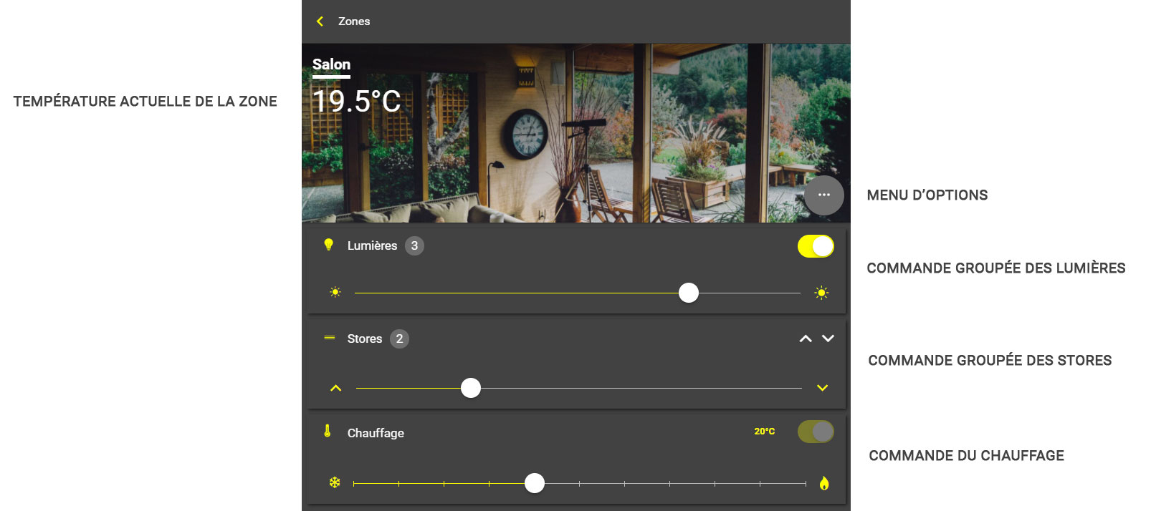Click yellow up chevron on Stores slider

(x=335, y=388)
